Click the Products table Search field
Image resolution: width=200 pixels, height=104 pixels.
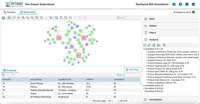point(128,75)
